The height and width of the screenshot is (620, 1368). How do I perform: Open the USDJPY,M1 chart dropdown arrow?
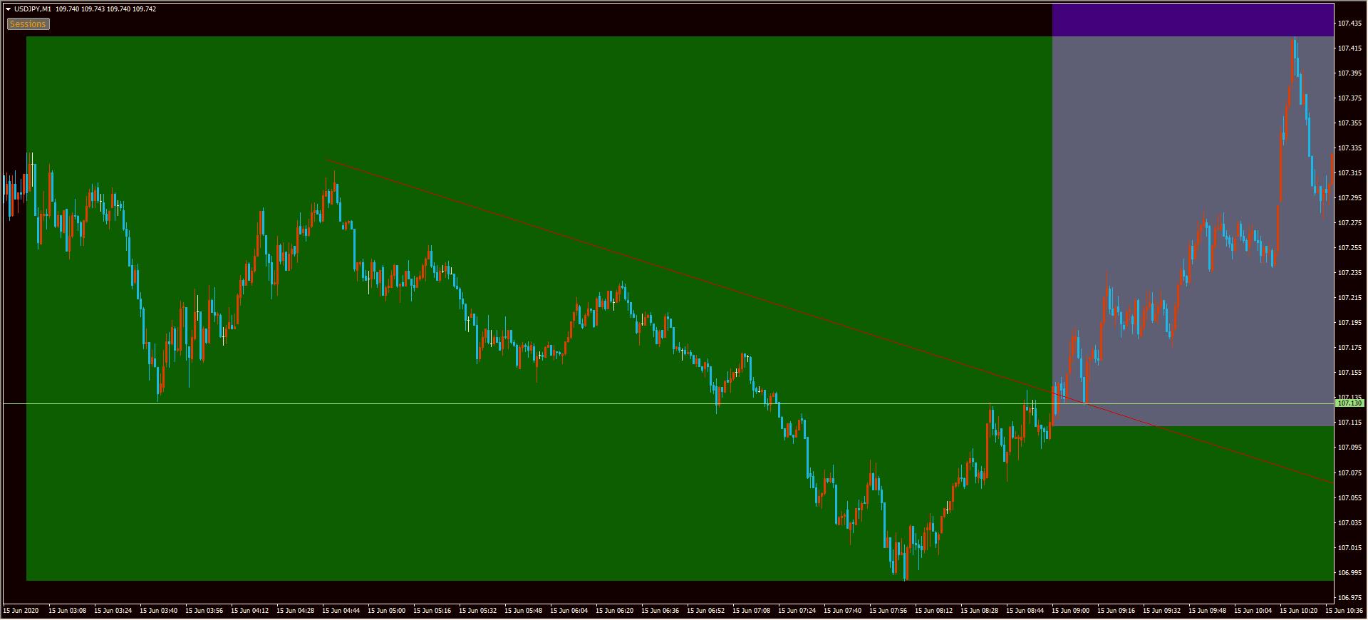pyautogui.click(x=9, y=9)
